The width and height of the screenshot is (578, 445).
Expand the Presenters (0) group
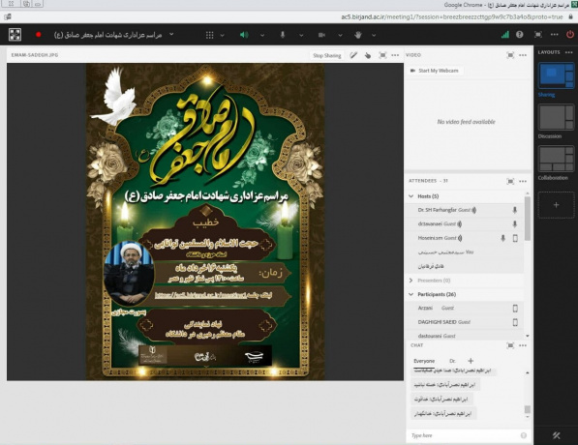click(411, 281)
